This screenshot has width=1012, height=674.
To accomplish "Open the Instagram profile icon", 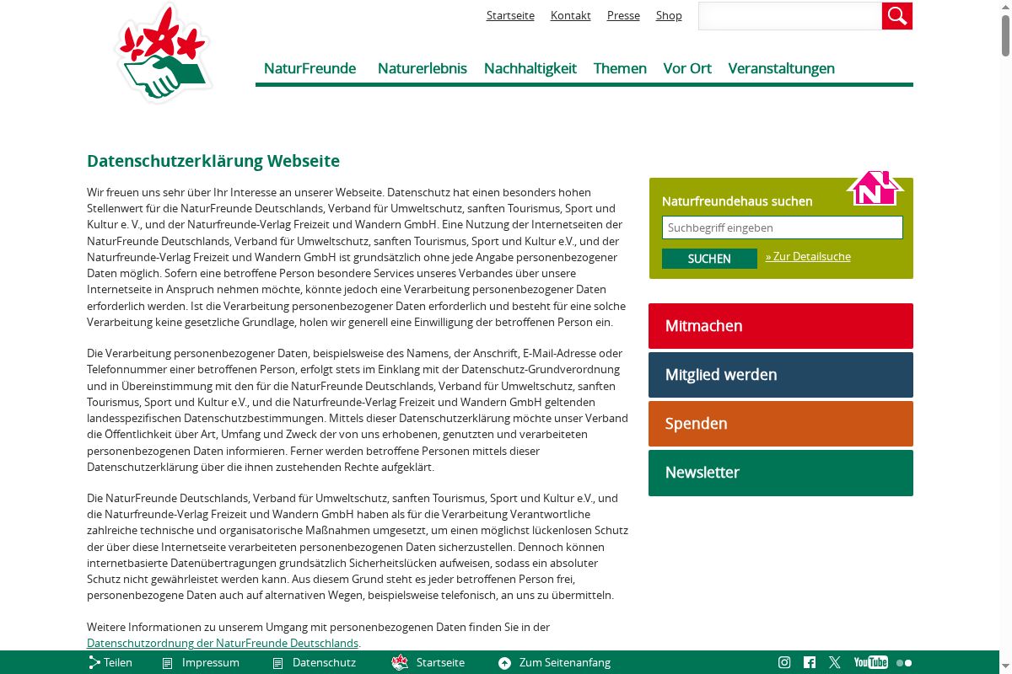I will [x=784, y=662].
